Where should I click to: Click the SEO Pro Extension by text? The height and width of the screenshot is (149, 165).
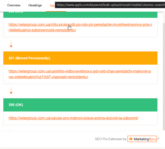click(111, 139)
